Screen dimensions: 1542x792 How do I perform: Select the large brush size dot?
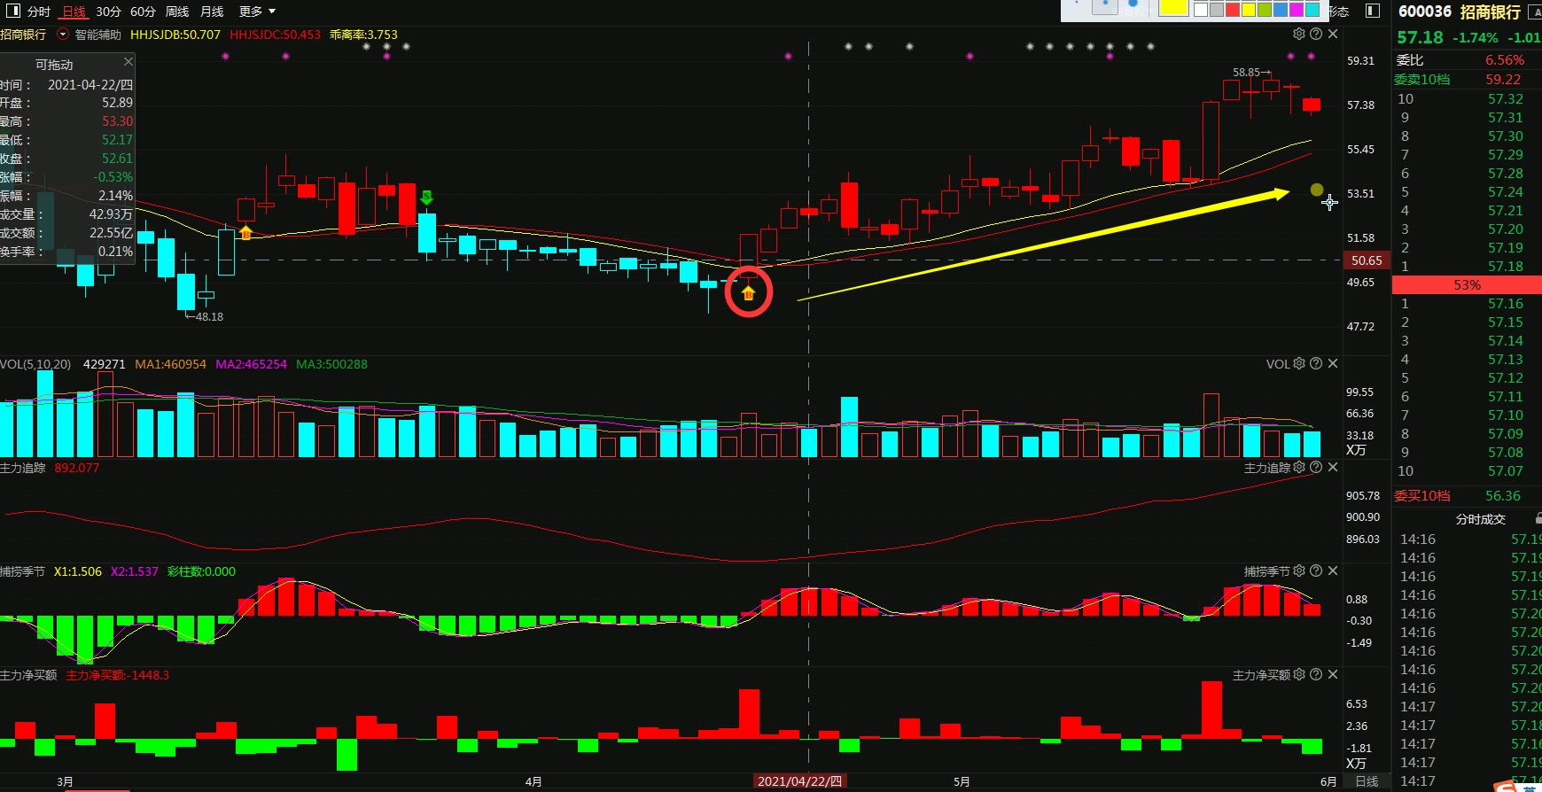pyautogui.click(x=1134, y=5)
